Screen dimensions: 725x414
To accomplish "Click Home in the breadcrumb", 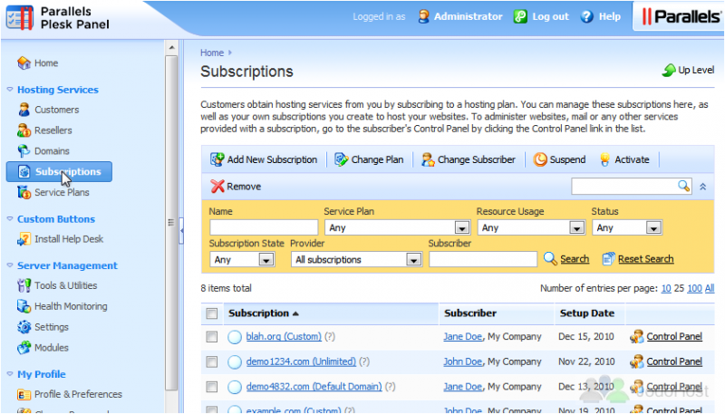I will tap(212, 53).
